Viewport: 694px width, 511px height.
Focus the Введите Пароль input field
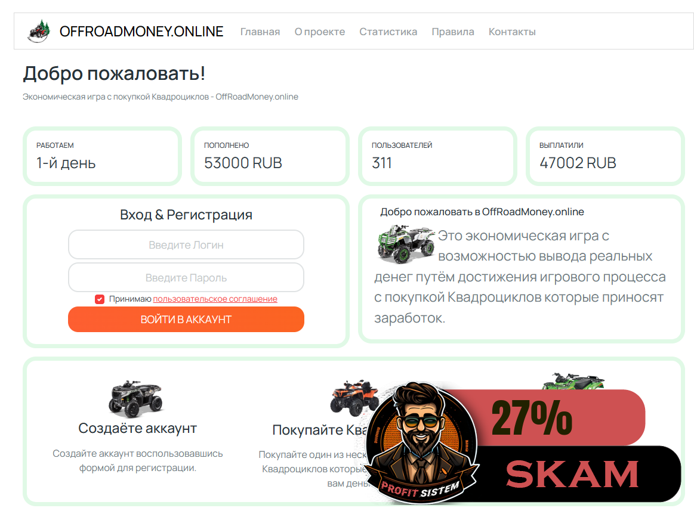pos(186,278)
